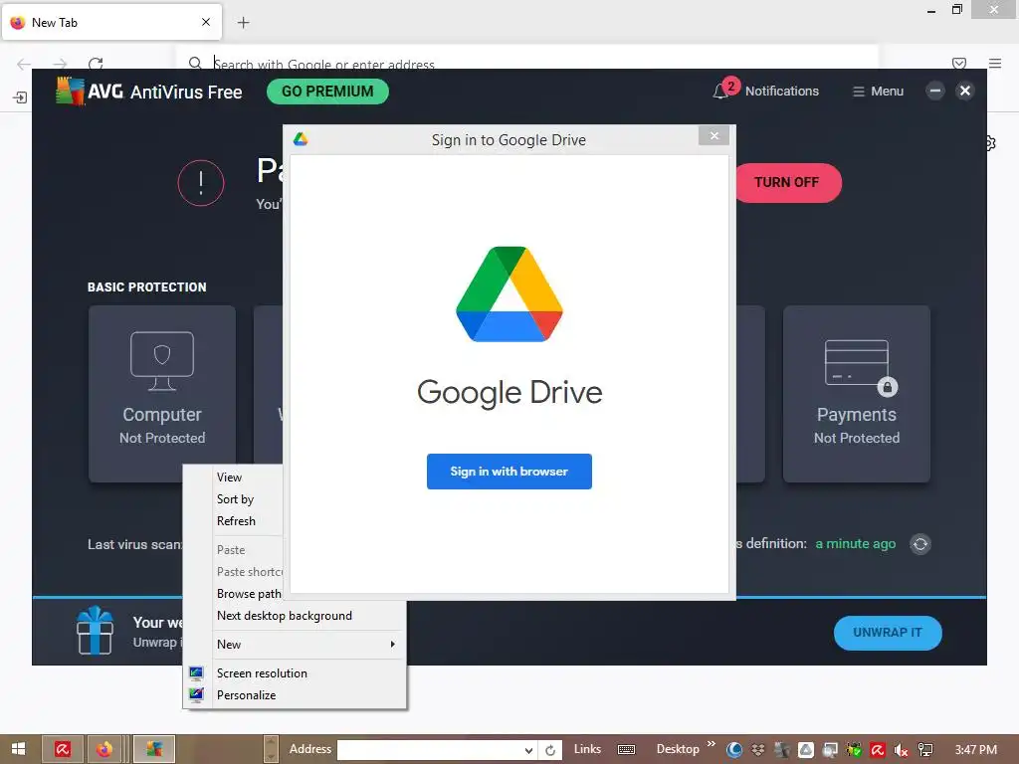This screenshot has height=764, width=1019.
Task: Click the Firefox address search field
Action: click(526, 64)
